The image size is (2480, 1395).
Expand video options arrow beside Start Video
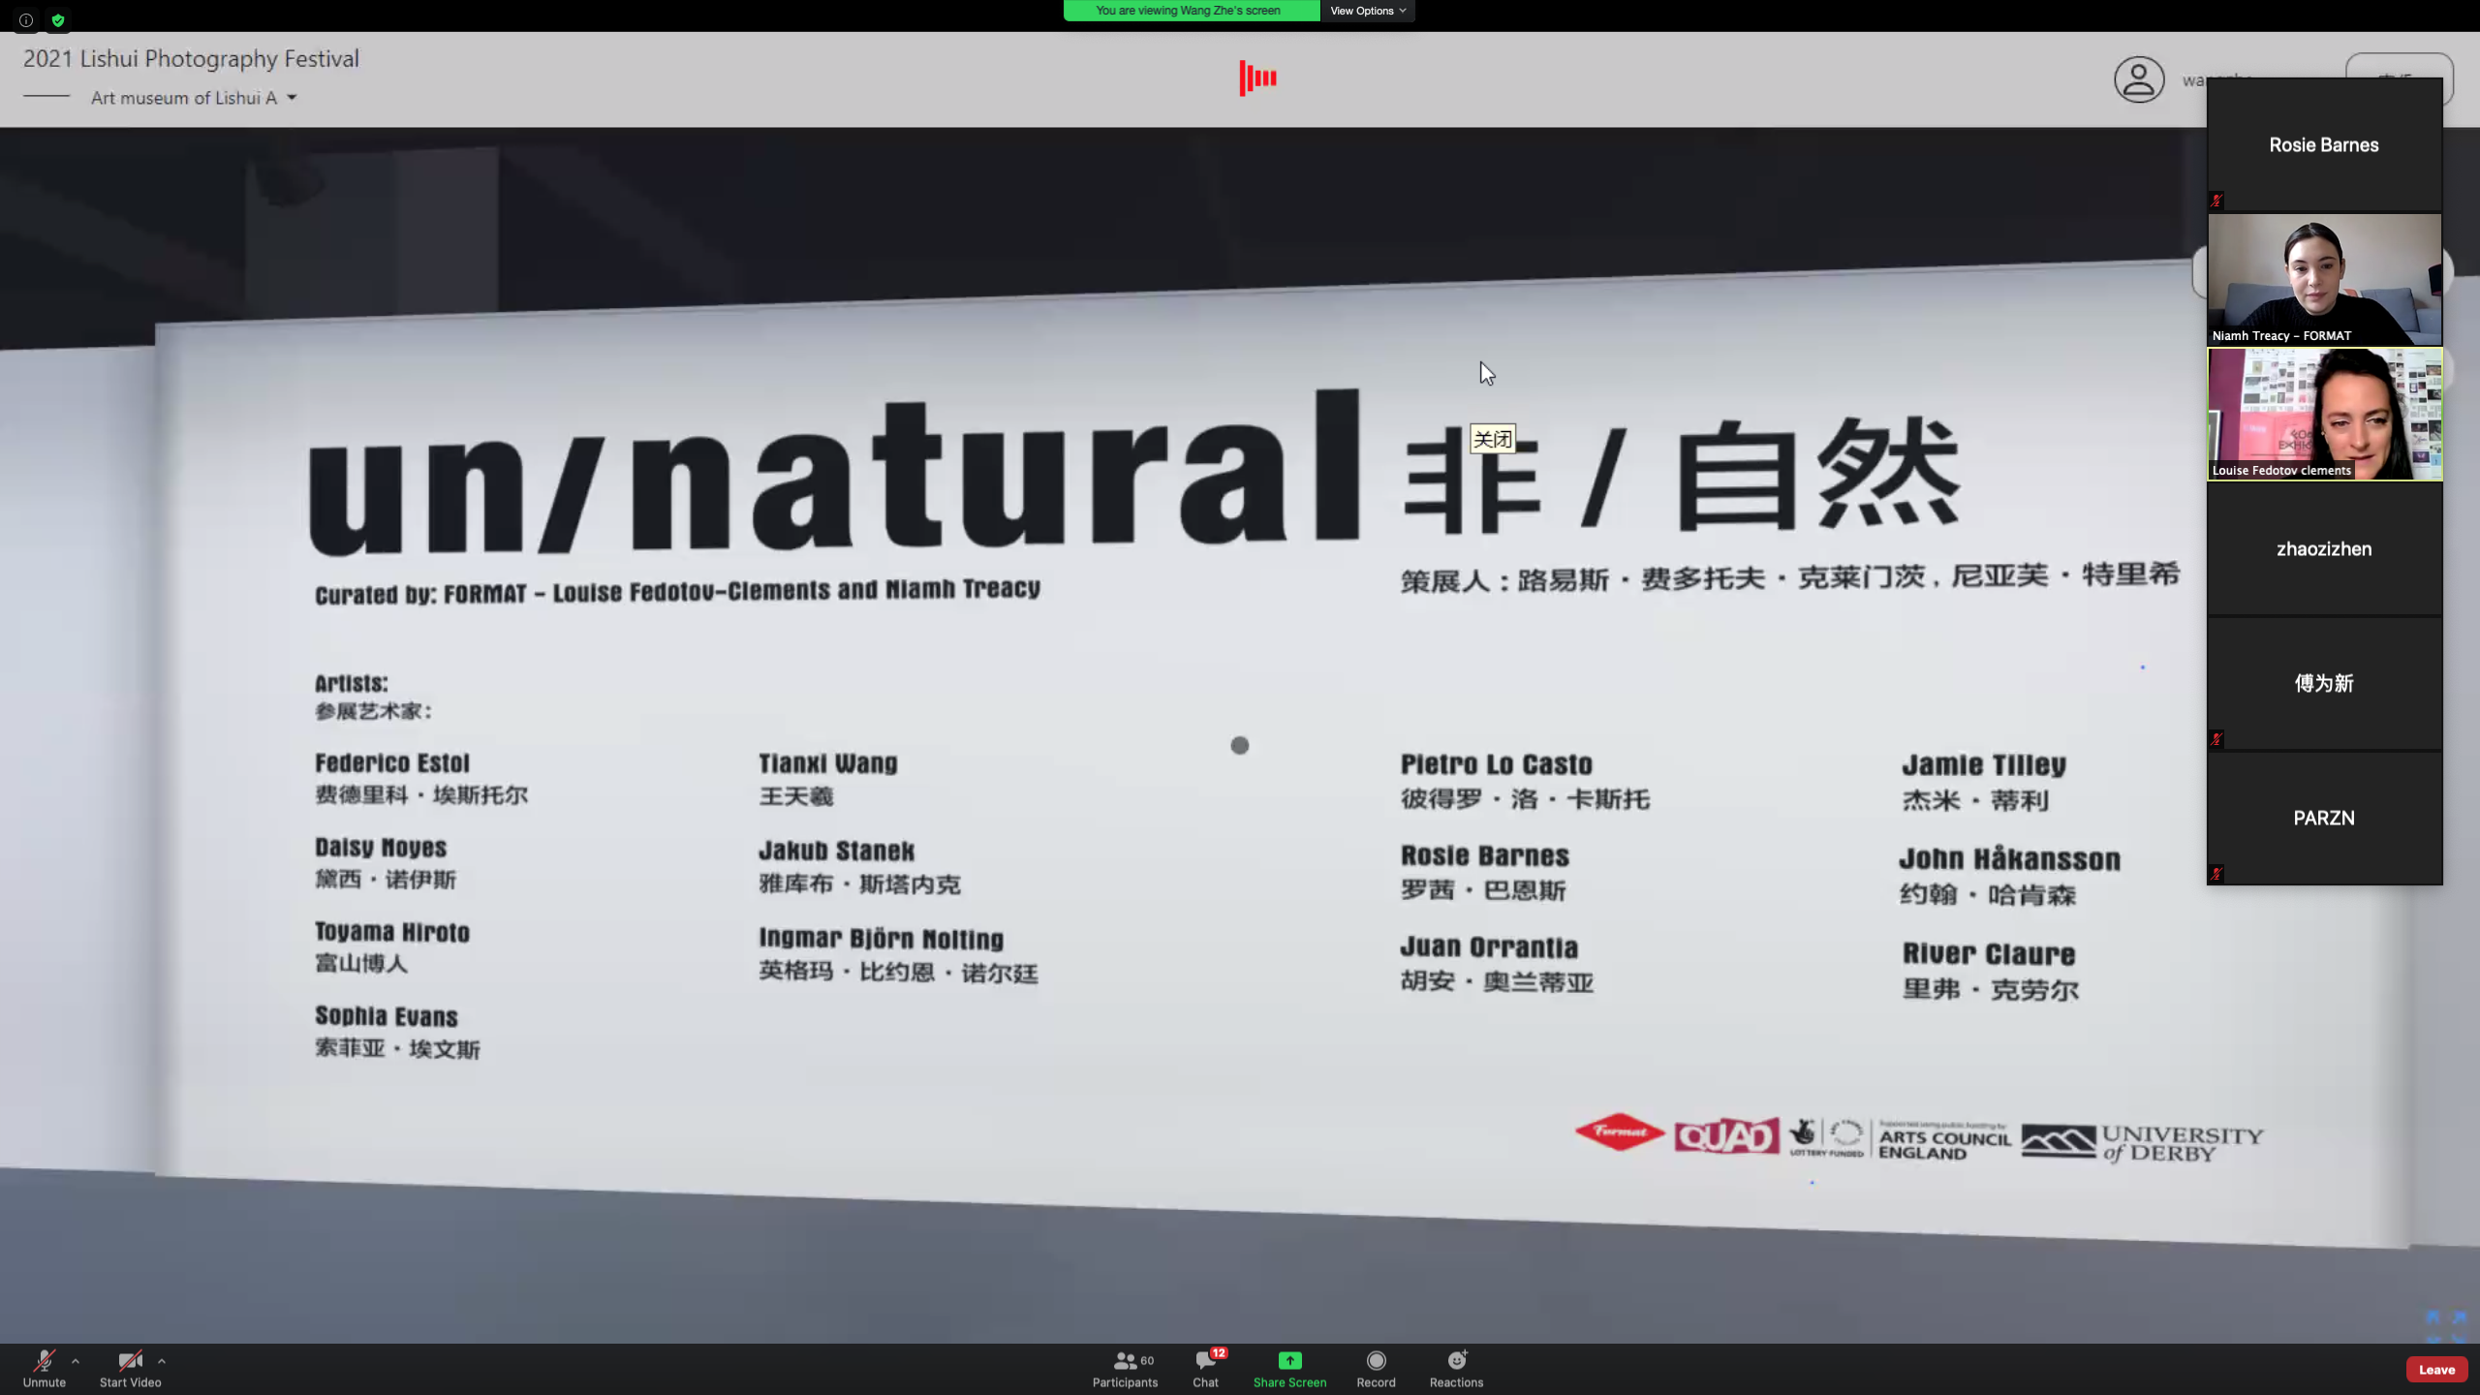[x=162, y=1361]
